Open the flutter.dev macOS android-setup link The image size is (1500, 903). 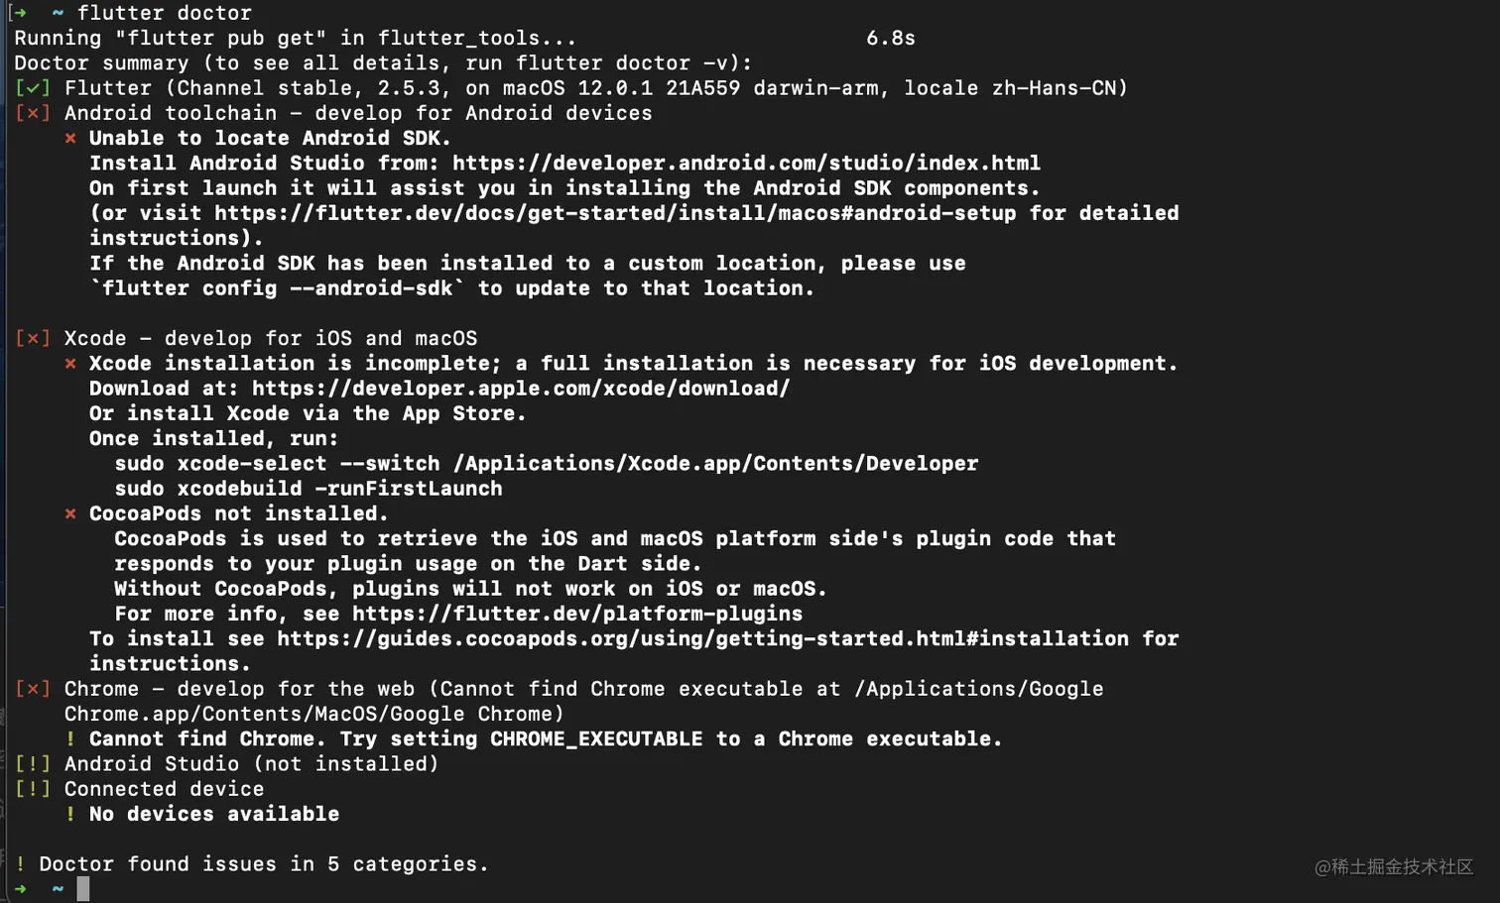click(x=615, y=213)
